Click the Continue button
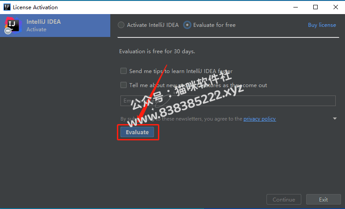Screen dimensions: 345x209 pyautogui.click(x=284, y=200)
